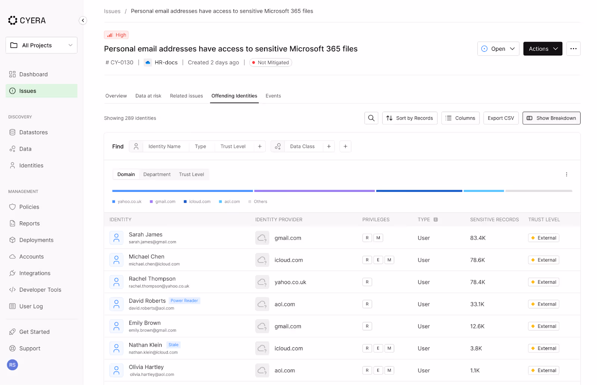This screenshot has width=597, height=385.
Task: Open the three-dot more options menu
Action: pos(573,49)
